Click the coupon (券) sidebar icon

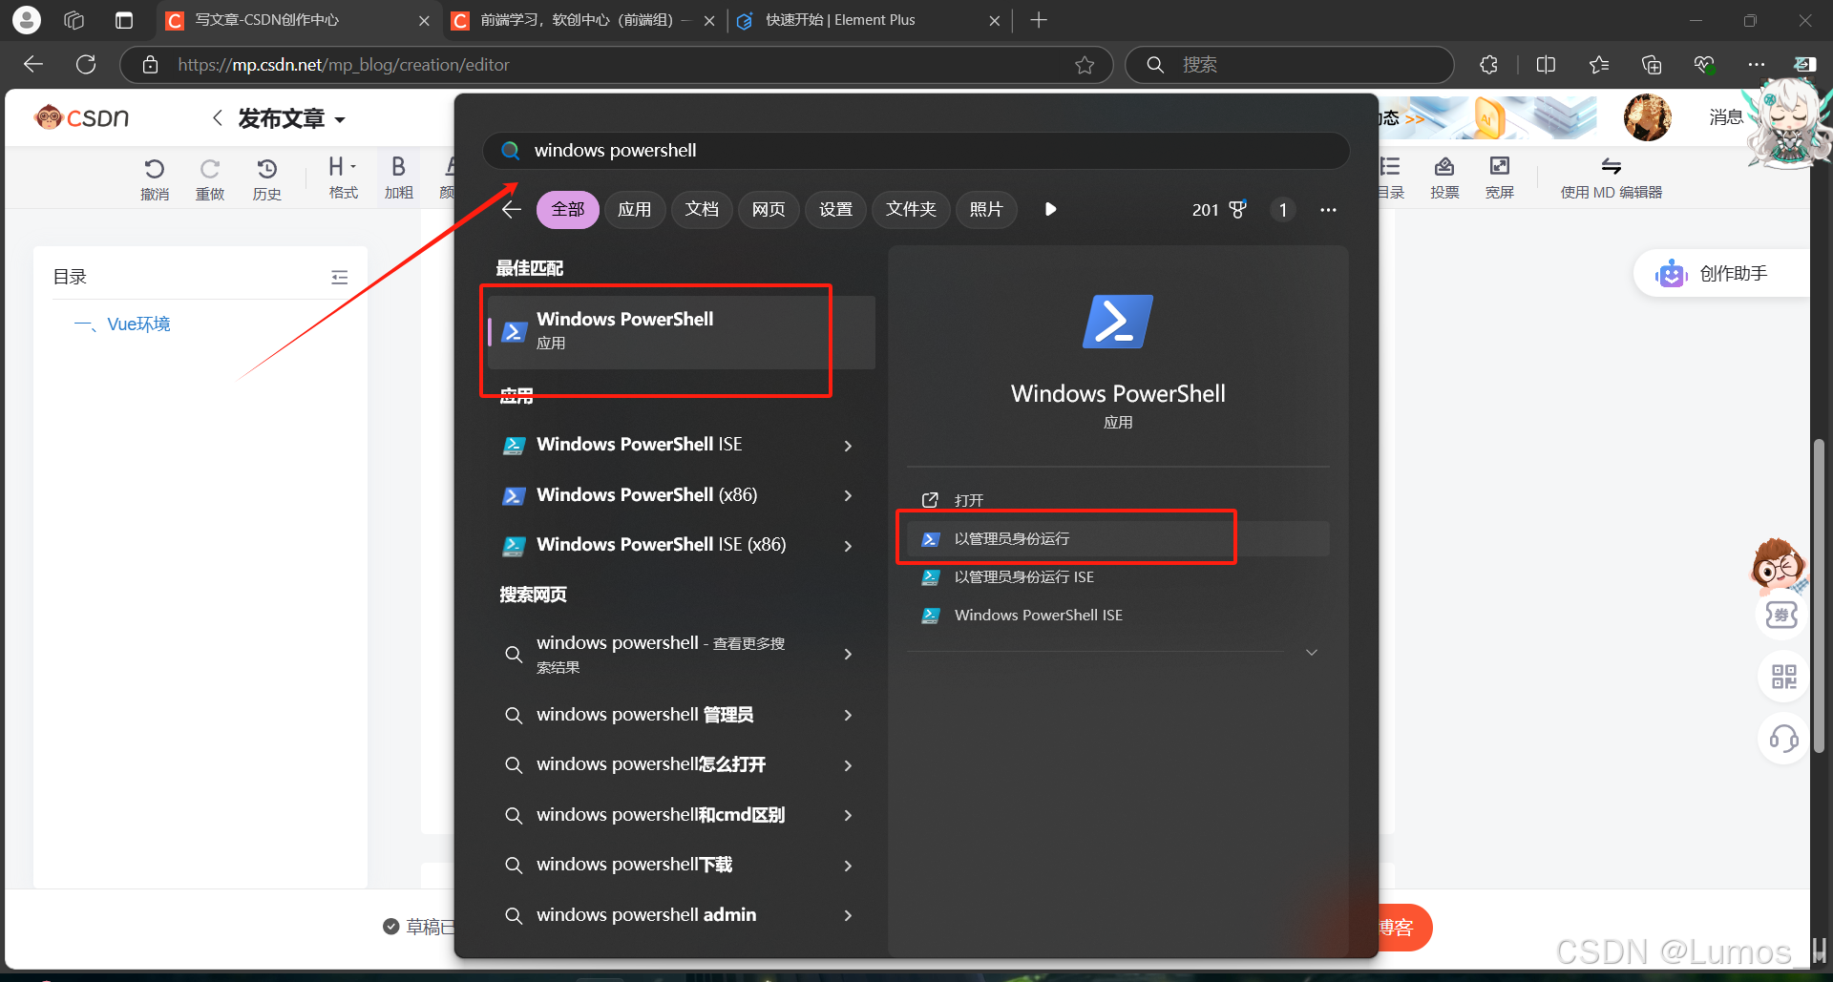pos(1781,615)
